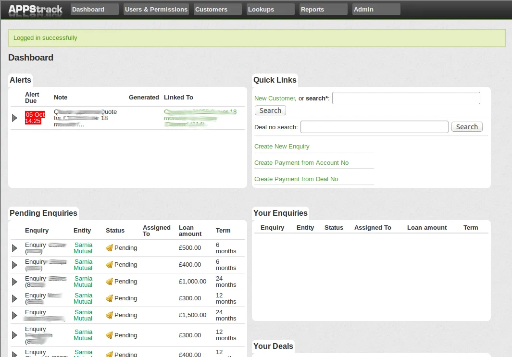
Task: Focus the customer search input field
Action: (406, 98)
